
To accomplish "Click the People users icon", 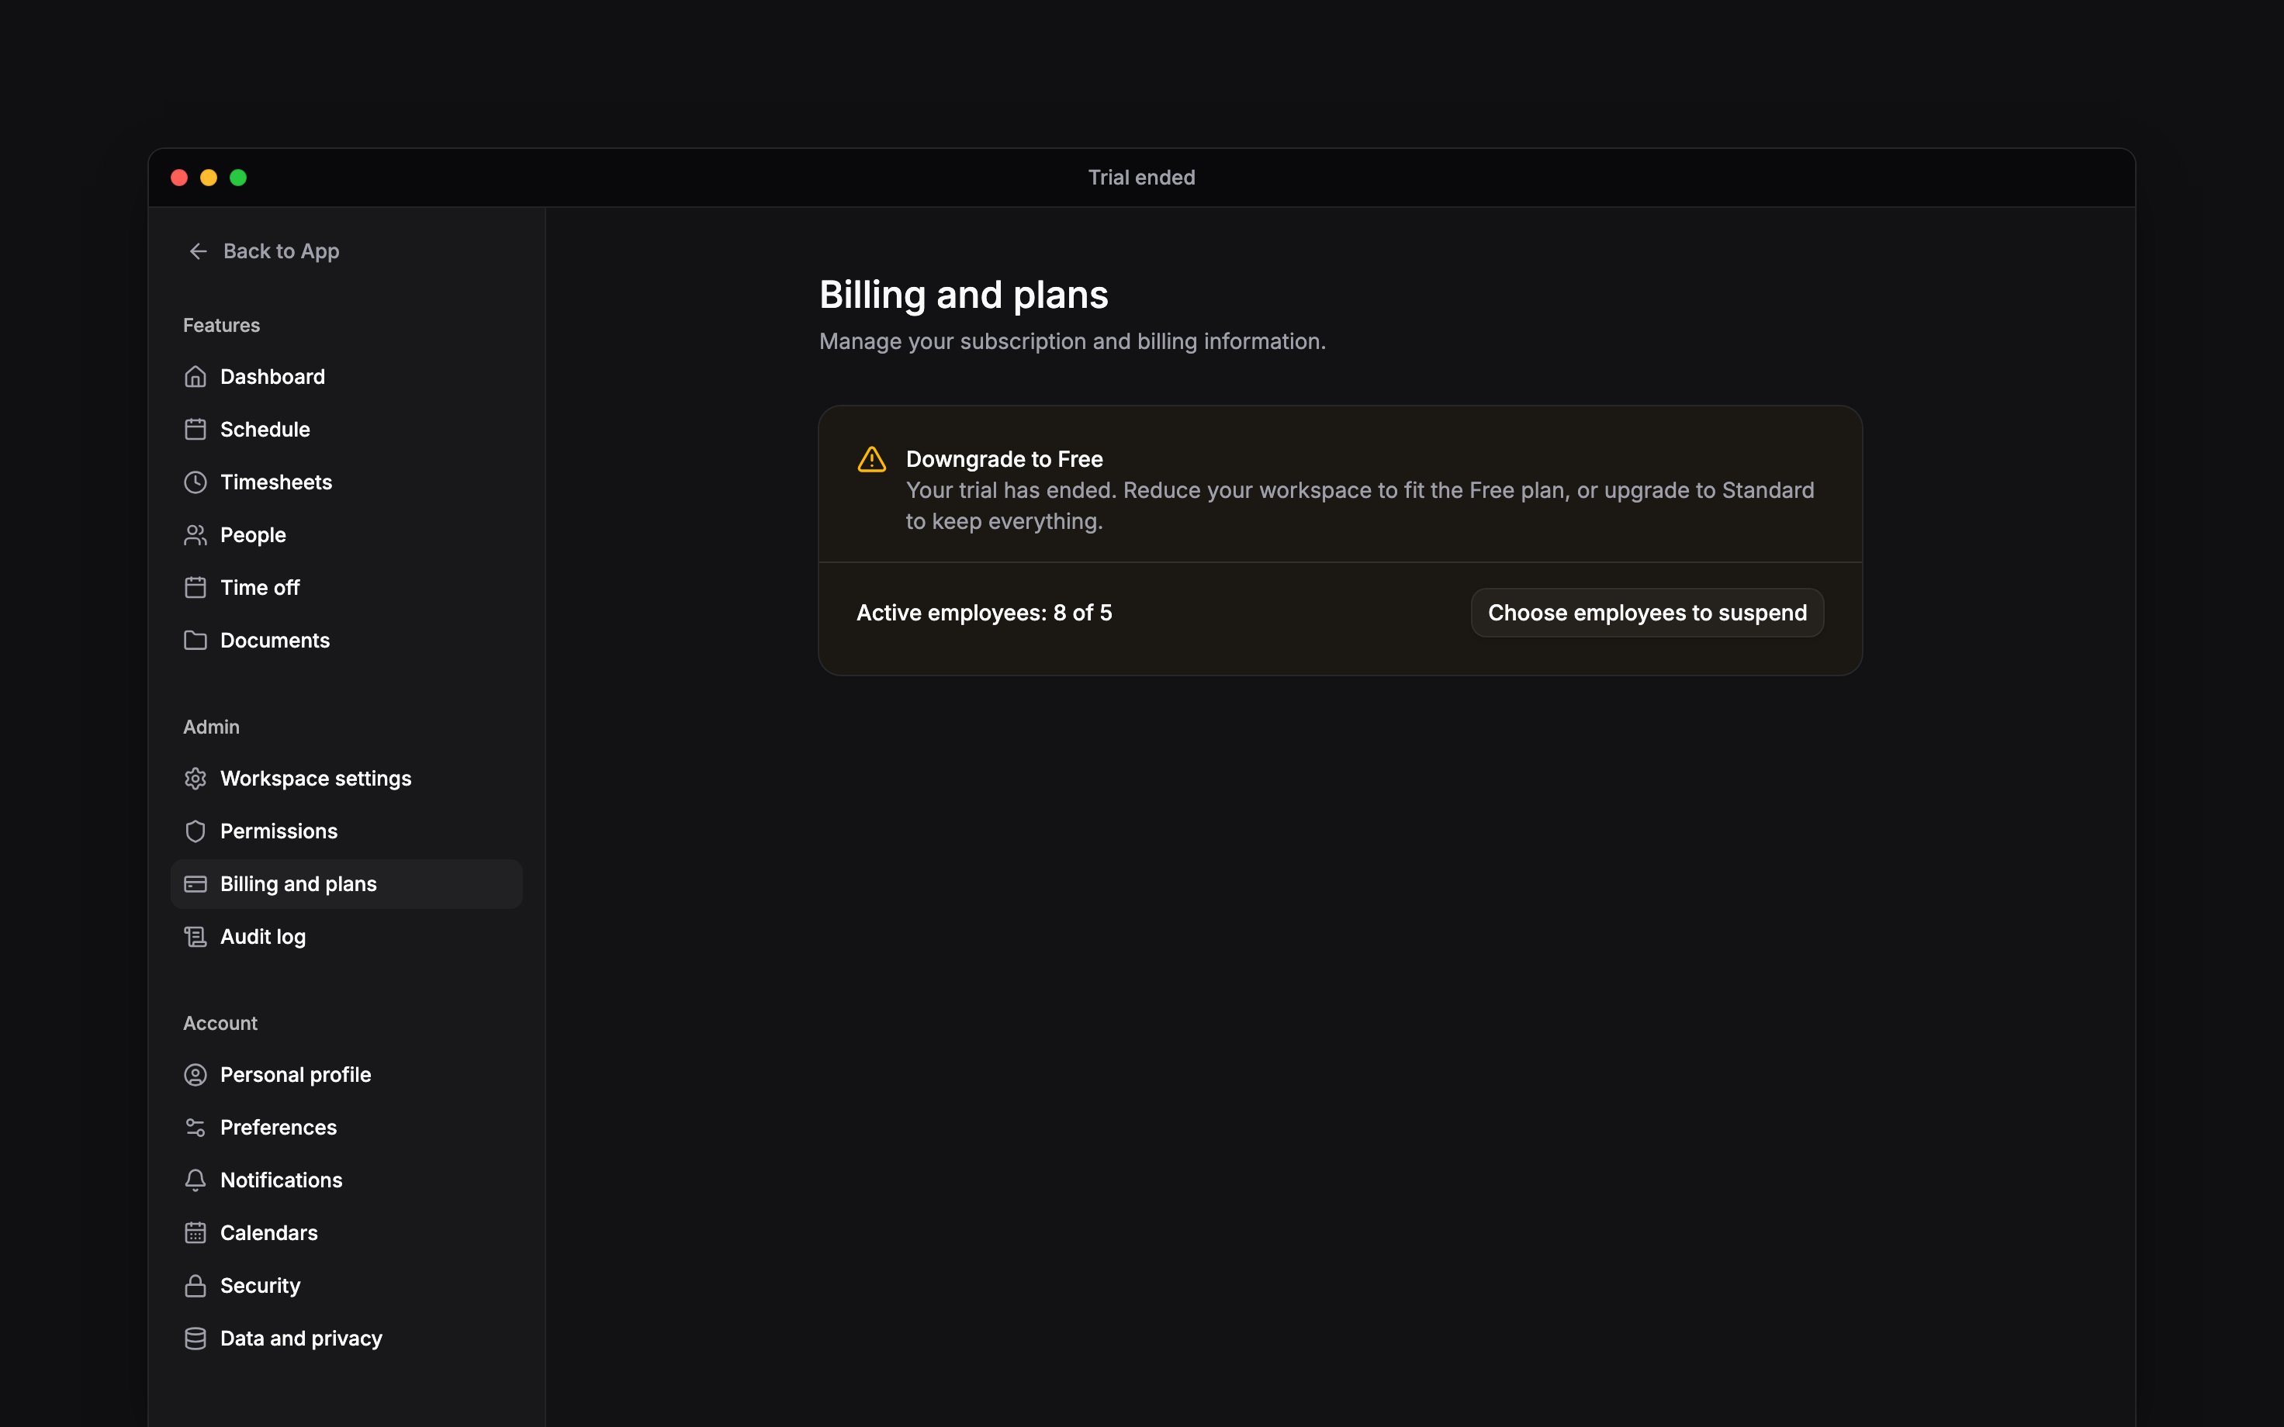I will point(196,535).
